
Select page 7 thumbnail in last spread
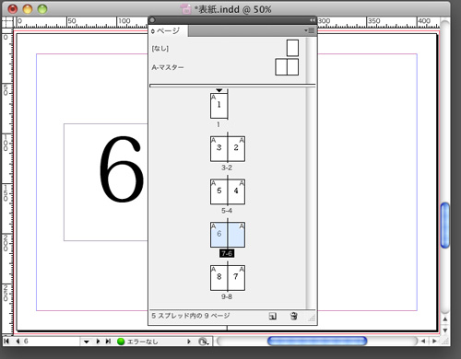coord(236,278)
